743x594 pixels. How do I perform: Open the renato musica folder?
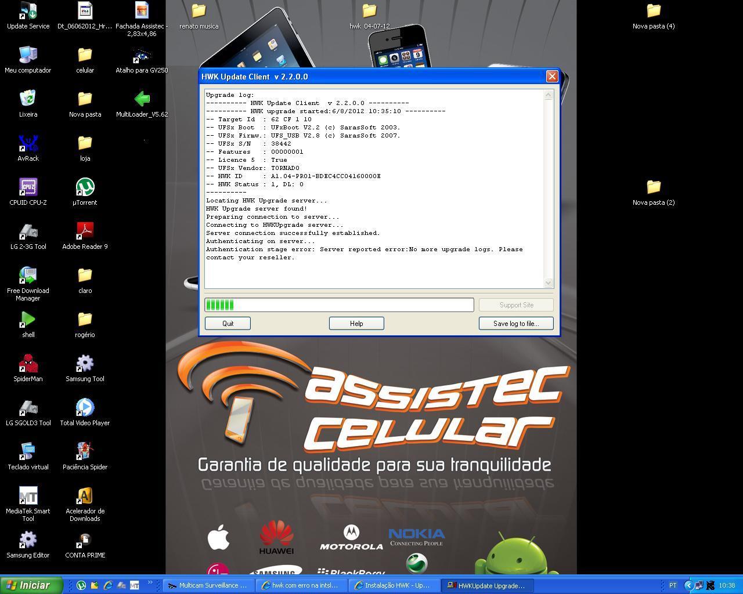[x=199, y=16]
